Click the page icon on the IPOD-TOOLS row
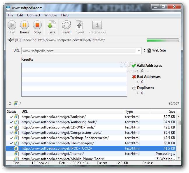The width and height of the screenshot is (189, 173). 16,148
